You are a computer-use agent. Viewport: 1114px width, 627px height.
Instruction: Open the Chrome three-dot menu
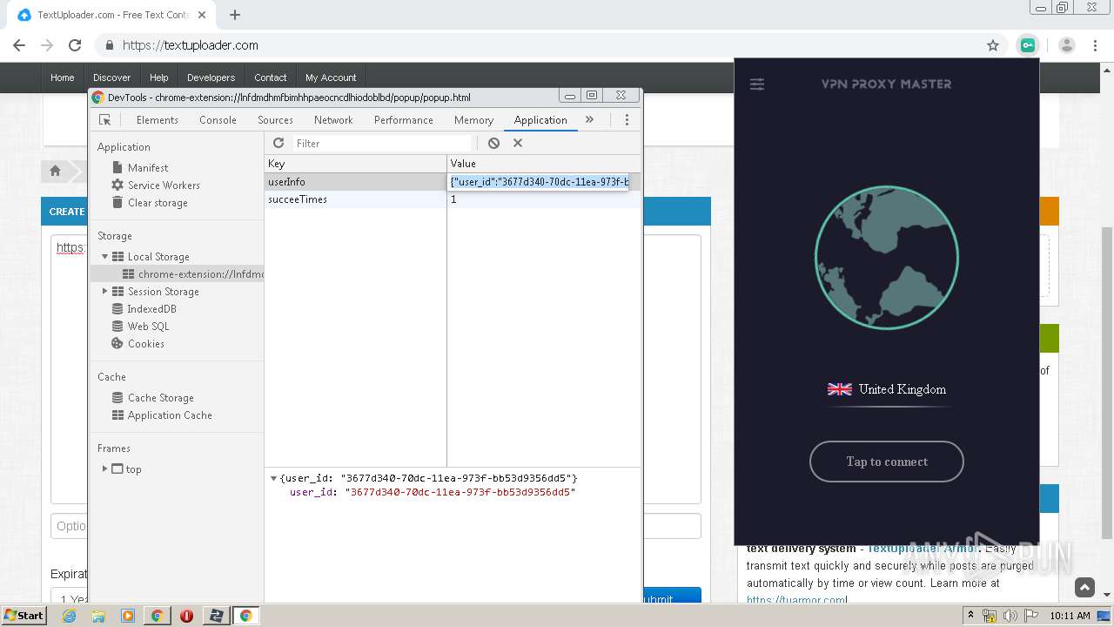[x=1096, y=45]
